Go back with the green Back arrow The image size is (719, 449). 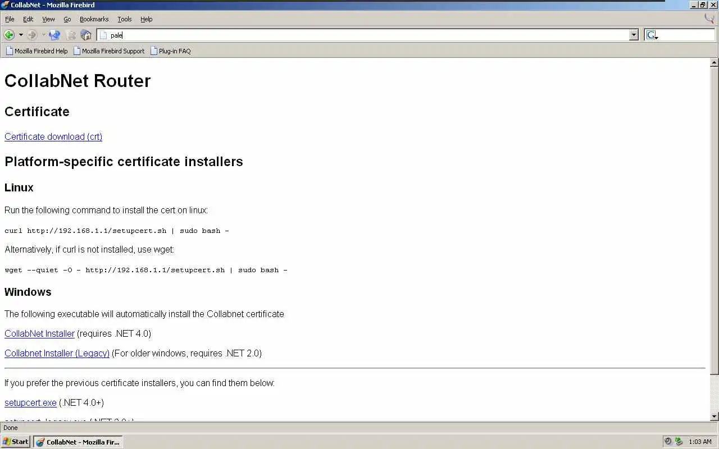pos(9,35)
